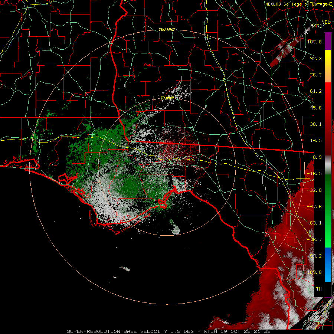Click the 107.8 value on velocity scale

(x=314, y=42)
